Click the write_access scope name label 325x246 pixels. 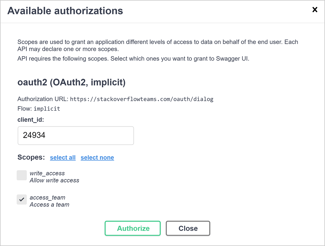tap(47, 173)
